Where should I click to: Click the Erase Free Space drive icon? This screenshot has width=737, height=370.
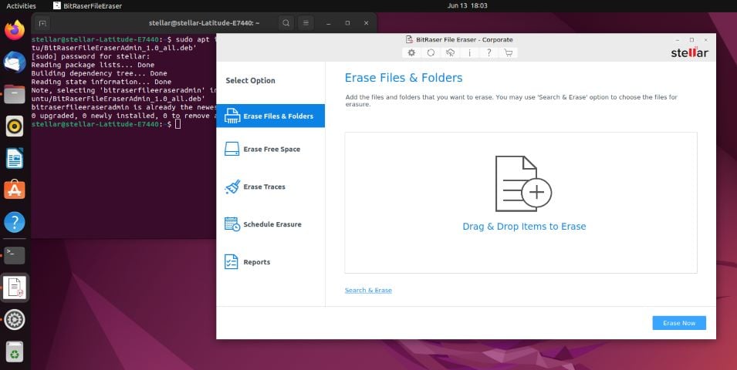[232, 149]
